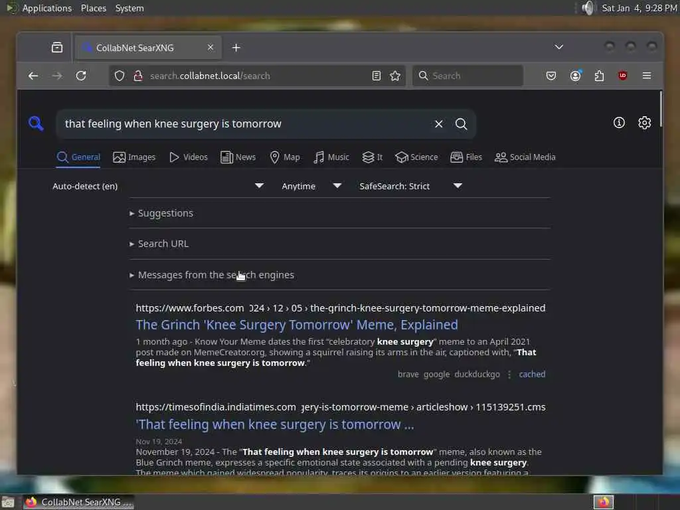Open cached version of Forbes result

(532, 374)
